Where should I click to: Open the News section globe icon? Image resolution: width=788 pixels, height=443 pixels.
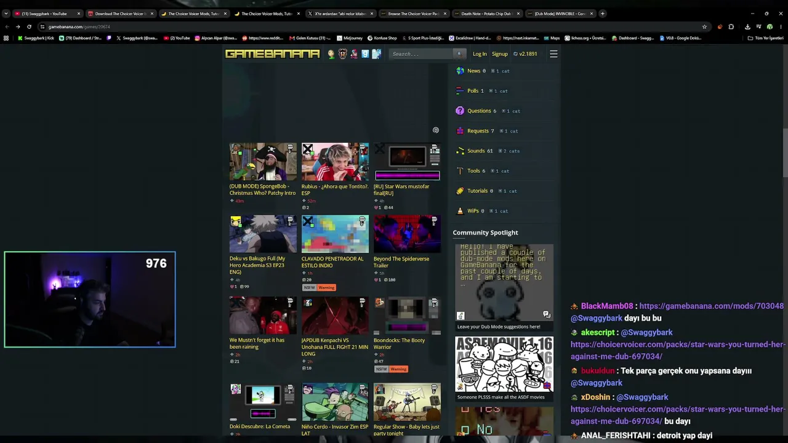[460, 71]
